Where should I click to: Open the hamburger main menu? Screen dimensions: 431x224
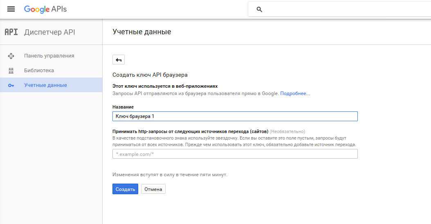click(11, 9)
